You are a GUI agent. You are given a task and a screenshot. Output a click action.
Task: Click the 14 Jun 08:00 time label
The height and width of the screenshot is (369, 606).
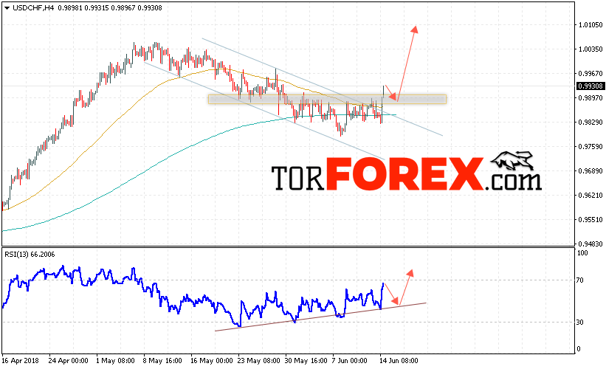[399, 360]
